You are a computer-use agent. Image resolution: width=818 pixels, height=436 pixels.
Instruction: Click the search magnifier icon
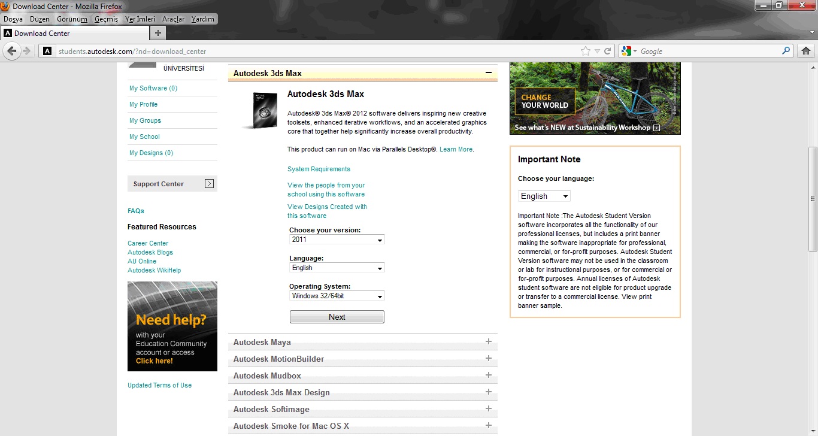click(787, 52)
